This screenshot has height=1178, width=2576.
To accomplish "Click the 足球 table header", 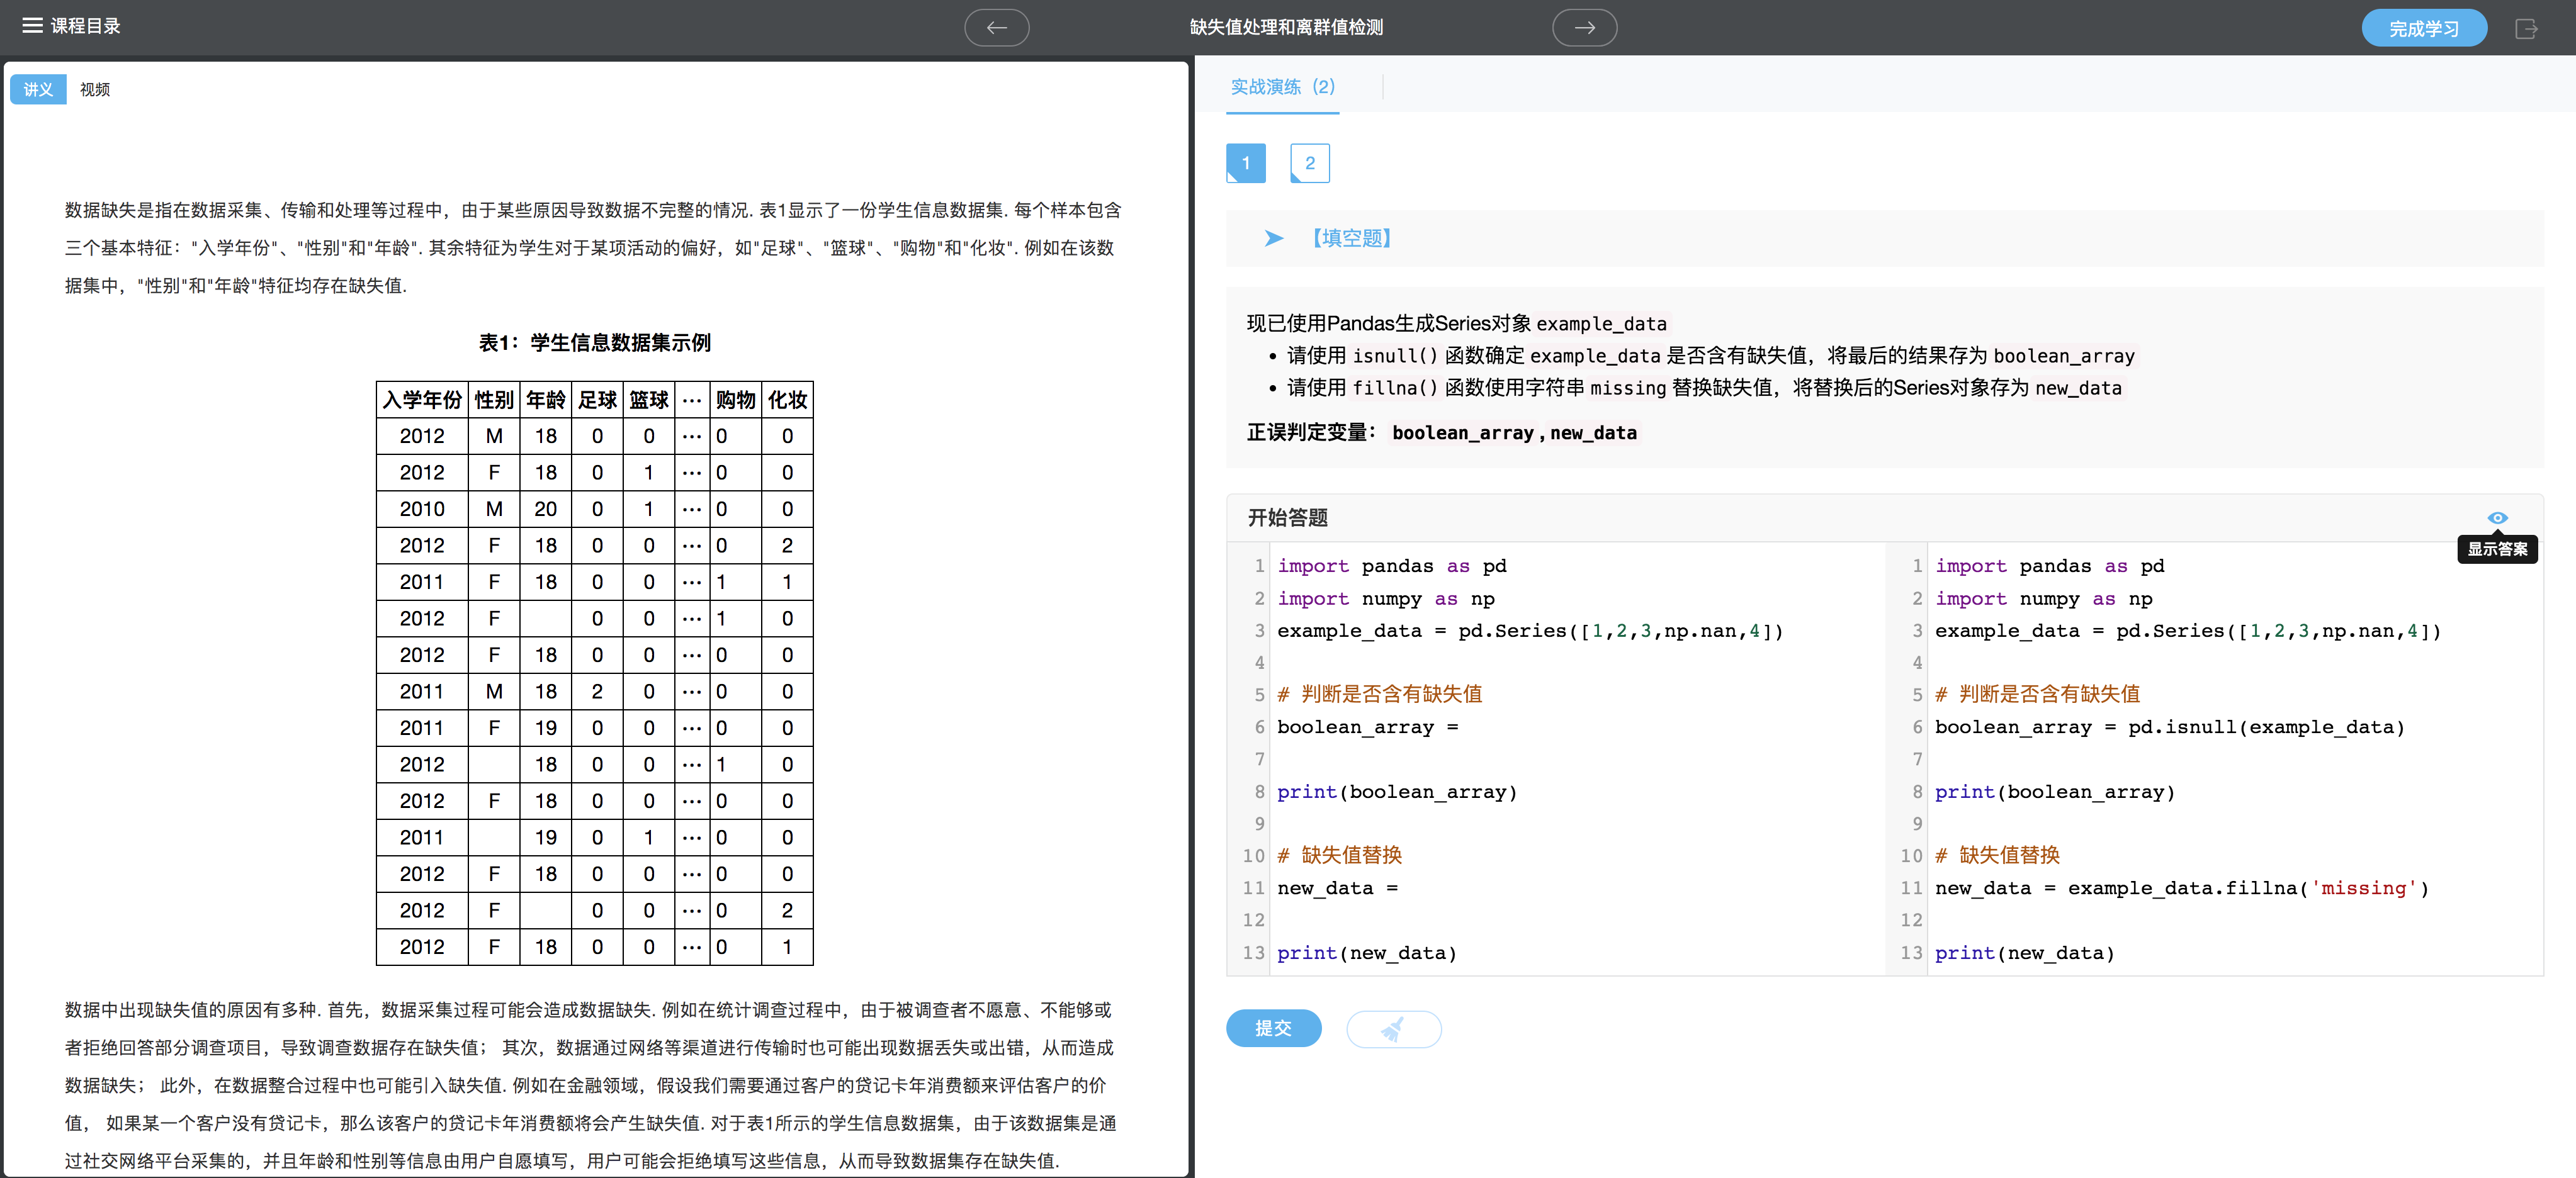I will (597, 400).
